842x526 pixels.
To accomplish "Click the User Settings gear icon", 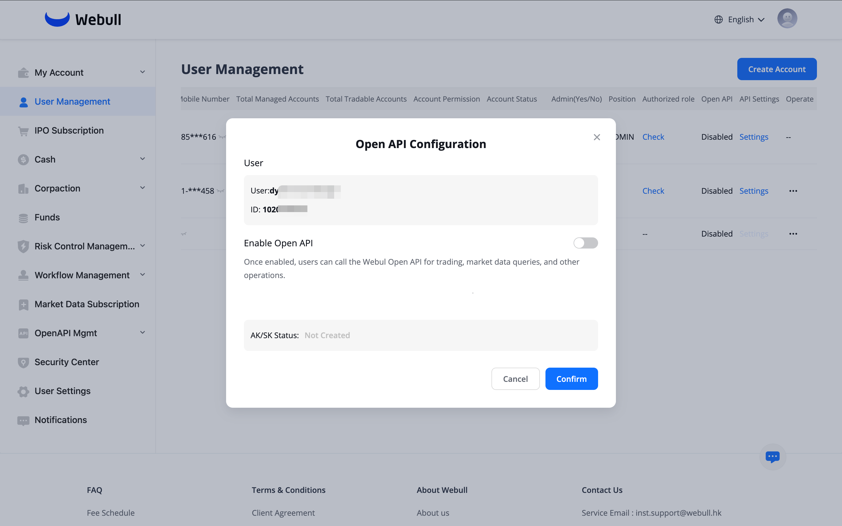I will coord(23,391).
